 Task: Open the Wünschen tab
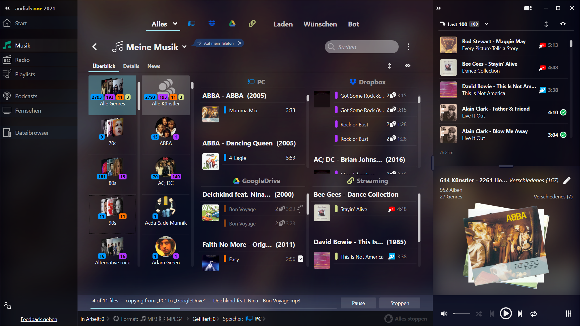(320, 24)
